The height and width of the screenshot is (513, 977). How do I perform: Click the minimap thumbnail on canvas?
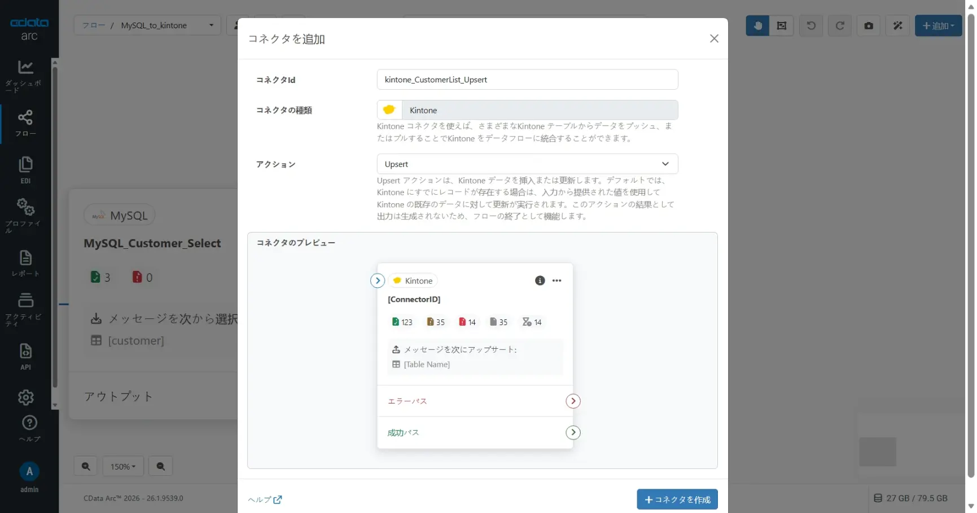[x=878, y=451]
